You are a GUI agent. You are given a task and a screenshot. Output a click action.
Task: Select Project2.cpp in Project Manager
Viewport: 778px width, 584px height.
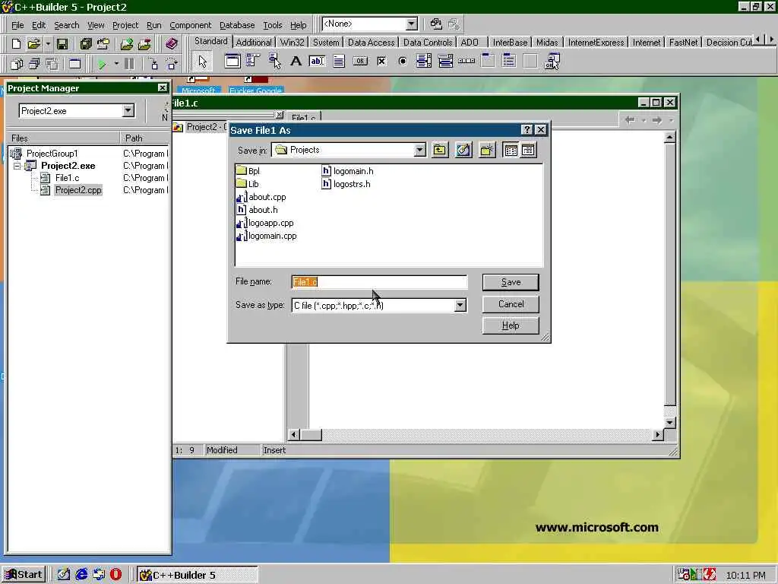[x=78, y=189]
